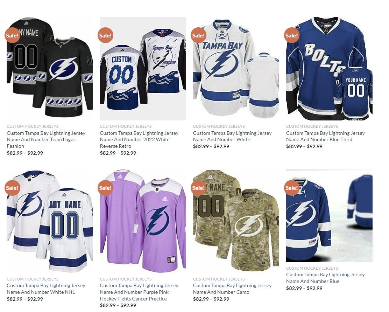Open black Team Logos Fashion jersey image
Image resolution: width=389 pixels, height=312 pixels.
[x=50, y=69]
